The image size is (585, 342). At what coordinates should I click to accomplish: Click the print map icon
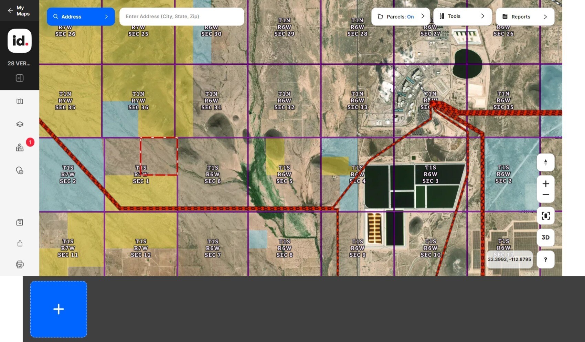tap(20, 264)
